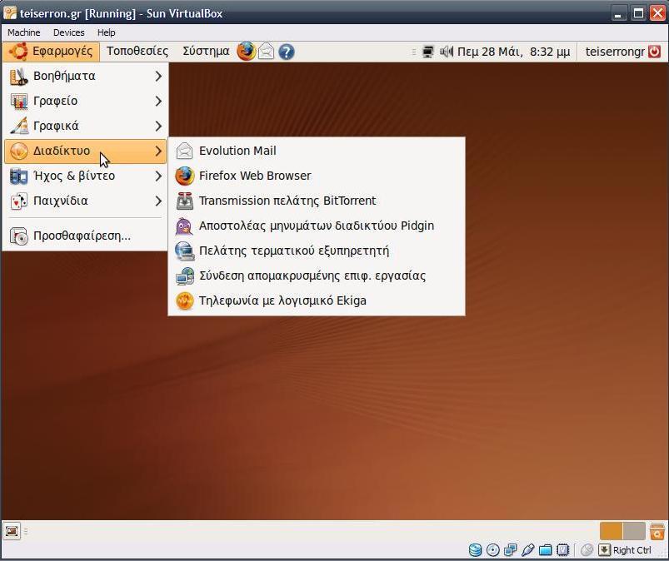Click the Παιχνίδια playing cards icon
This screenshot has height=561, width=669.
[19, 201]
